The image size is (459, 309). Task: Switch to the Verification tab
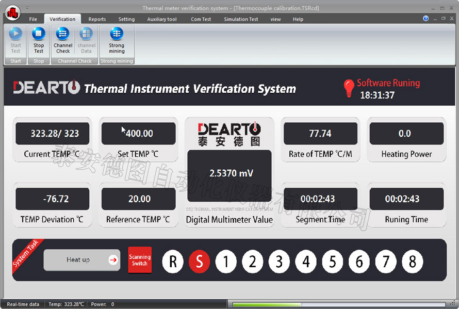[x=62, y=19]
